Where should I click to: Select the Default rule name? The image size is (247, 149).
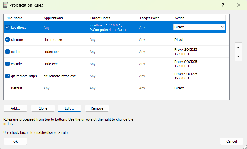(17, 88)
